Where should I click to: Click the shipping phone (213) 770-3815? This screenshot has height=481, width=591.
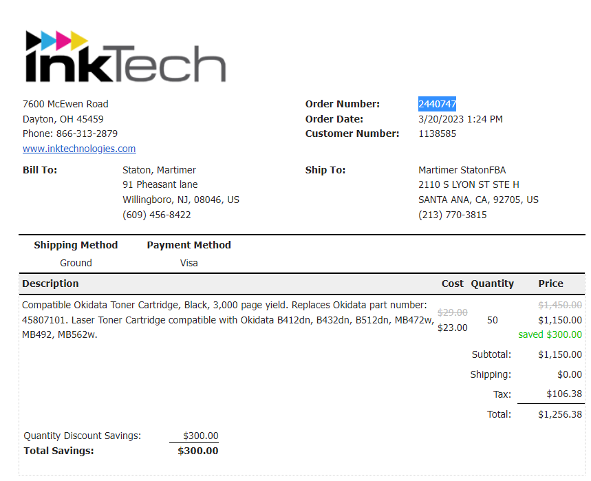(x=453, y=215)
